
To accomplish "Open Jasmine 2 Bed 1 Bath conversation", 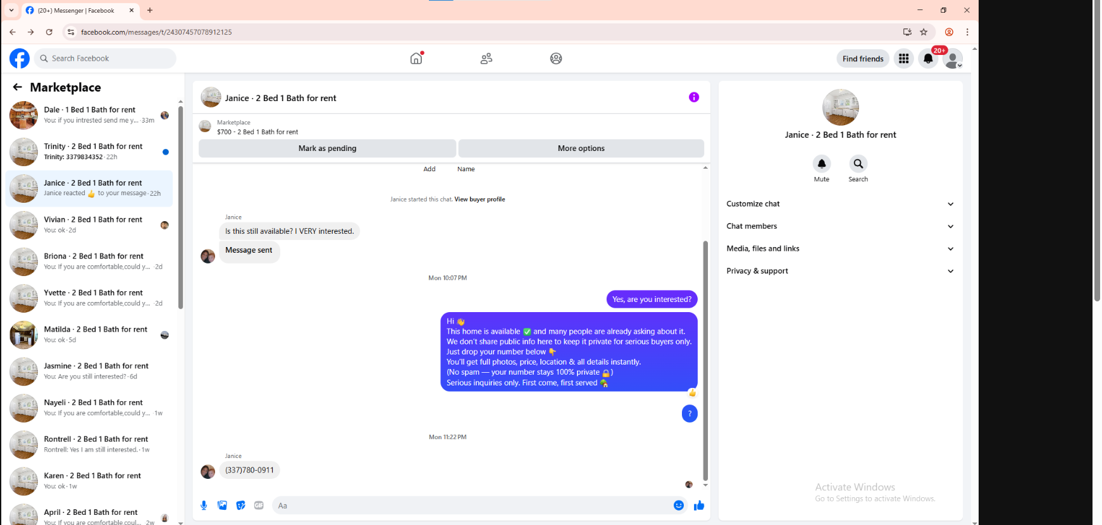I will (x=89, y=371).
